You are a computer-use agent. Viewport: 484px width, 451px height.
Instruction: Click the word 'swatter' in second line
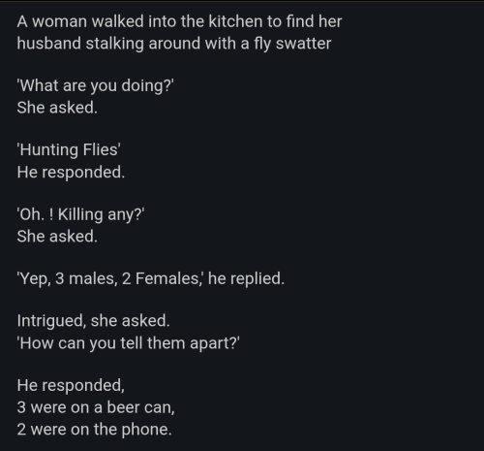pyautogui.click(x=303, y=44)
